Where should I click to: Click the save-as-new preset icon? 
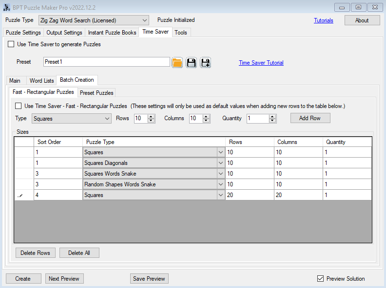point(205,62)
